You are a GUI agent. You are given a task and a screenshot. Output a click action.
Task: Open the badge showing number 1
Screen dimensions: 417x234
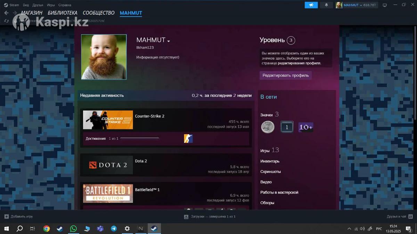[x=287, y=127]
